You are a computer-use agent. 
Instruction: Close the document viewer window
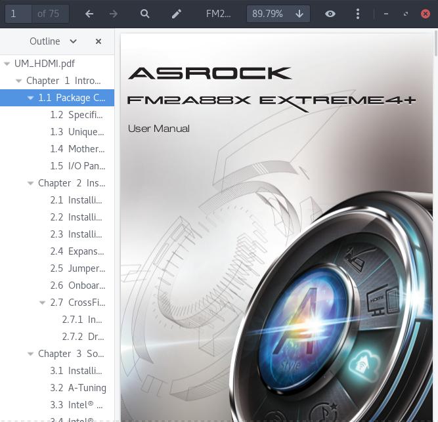point(425,14)
